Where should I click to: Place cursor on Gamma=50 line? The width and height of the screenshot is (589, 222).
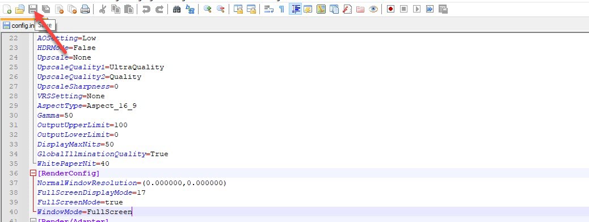click(x=55, y=115)
